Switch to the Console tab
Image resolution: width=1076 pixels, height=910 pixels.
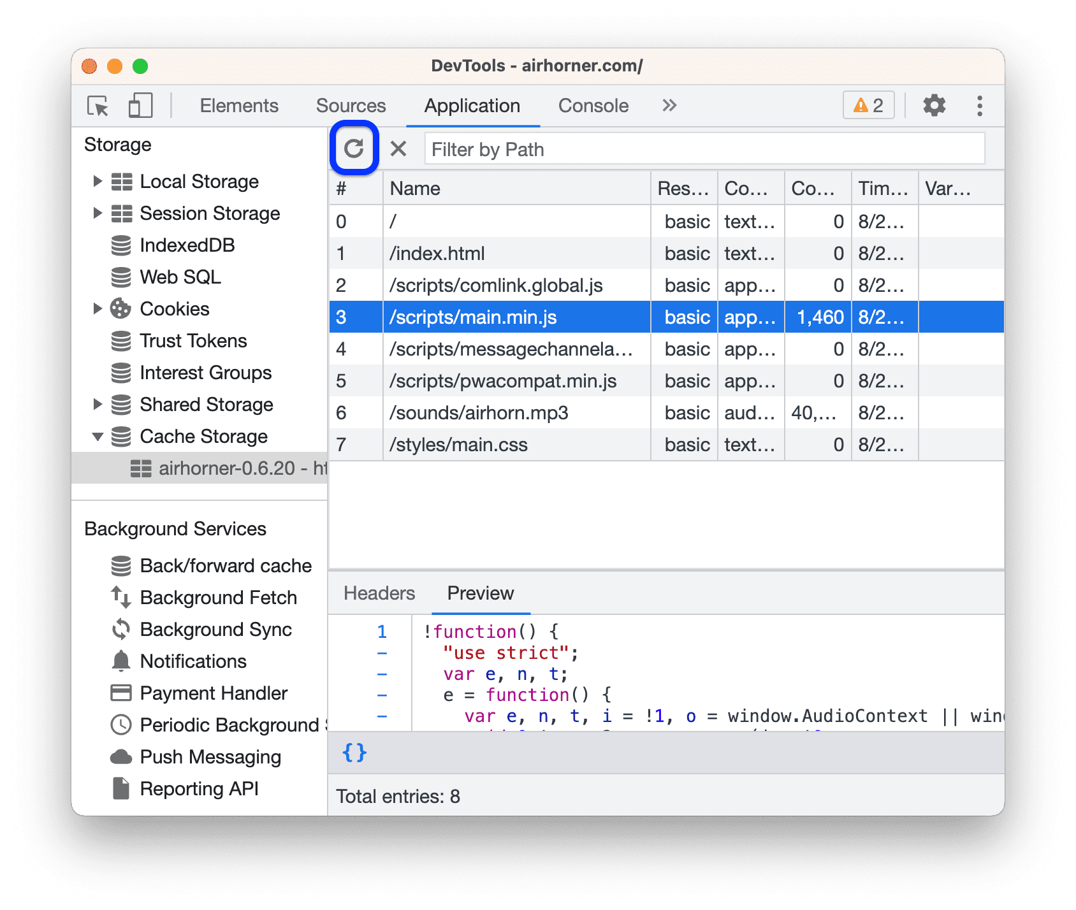click(x=593, y=106)
